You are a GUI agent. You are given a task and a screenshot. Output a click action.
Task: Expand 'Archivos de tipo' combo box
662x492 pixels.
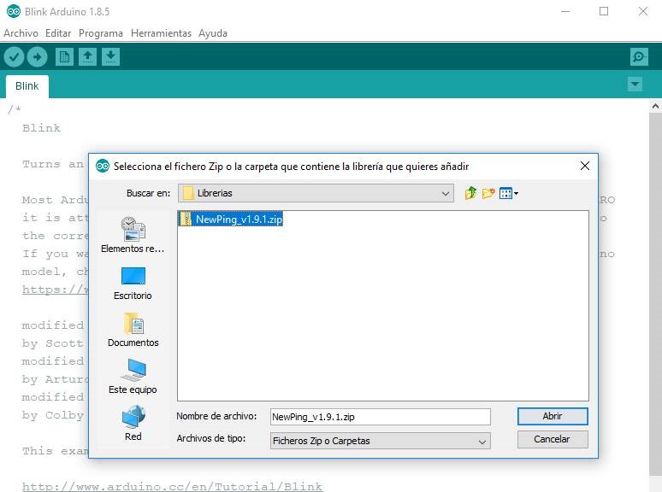pyautogui.click(x=482, y=442)
